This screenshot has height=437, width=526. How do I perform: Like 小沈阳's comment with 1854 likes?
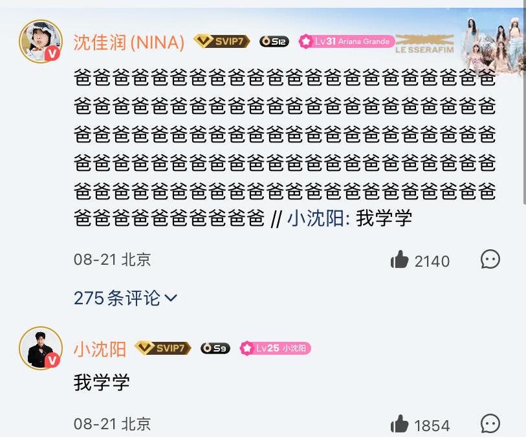(x=399, y=424)
